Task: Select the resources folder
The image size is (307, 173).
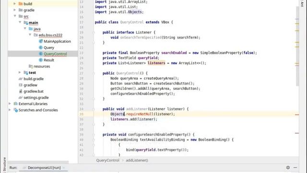Action: point(42,66)
